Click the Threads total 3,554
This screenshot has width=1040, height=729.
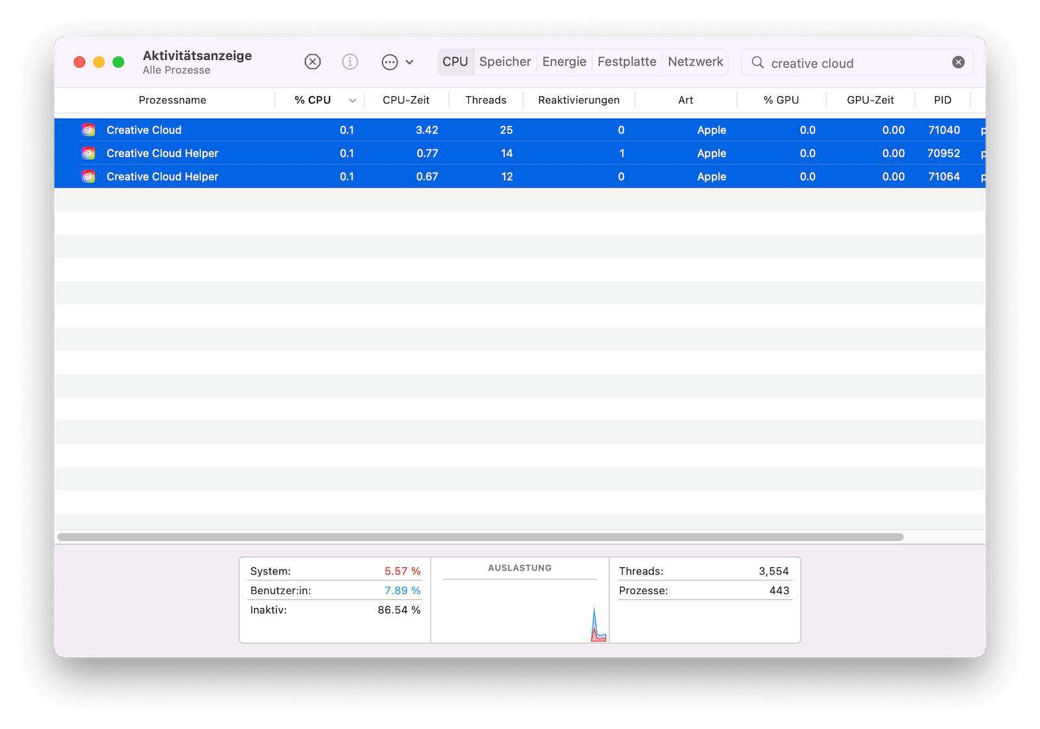(773, 571)
